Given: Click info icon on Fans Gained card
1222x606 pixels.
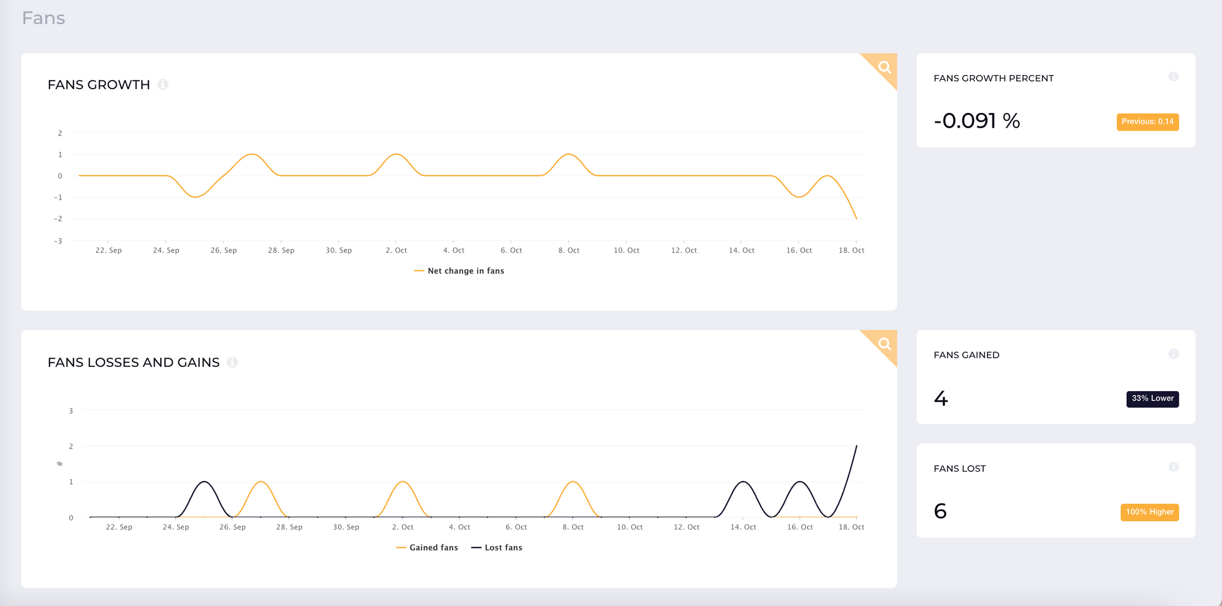Looking at the screenshot, I should 1173,354.
